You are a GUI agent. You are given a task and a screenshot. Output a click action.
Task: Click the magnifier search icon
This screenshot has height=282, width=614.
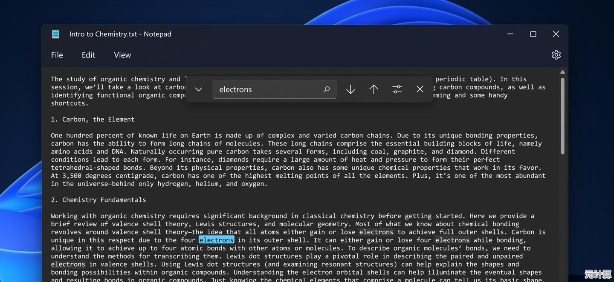(327, 89)
